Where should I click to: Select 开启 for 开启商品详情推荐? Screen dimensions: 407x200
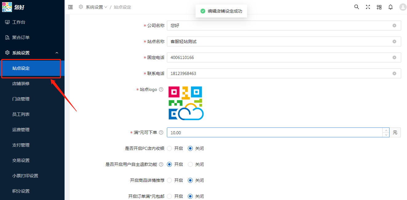tap(170, 180)
